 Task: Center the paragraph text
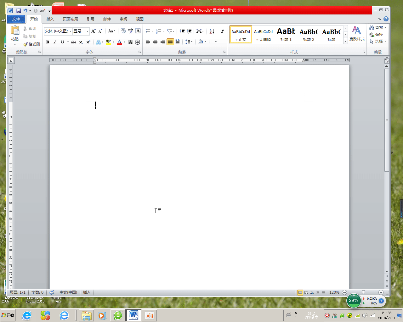click(x=155, y=42)
